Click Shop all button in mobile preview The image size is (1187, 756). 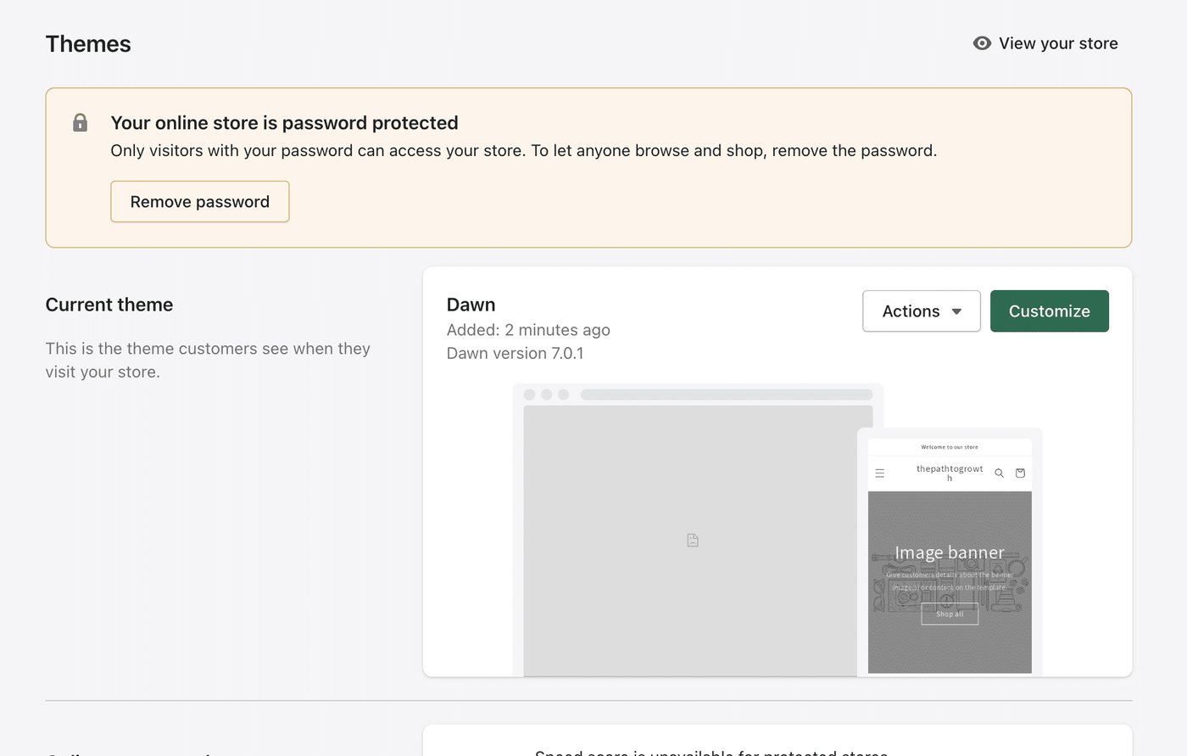950,614
